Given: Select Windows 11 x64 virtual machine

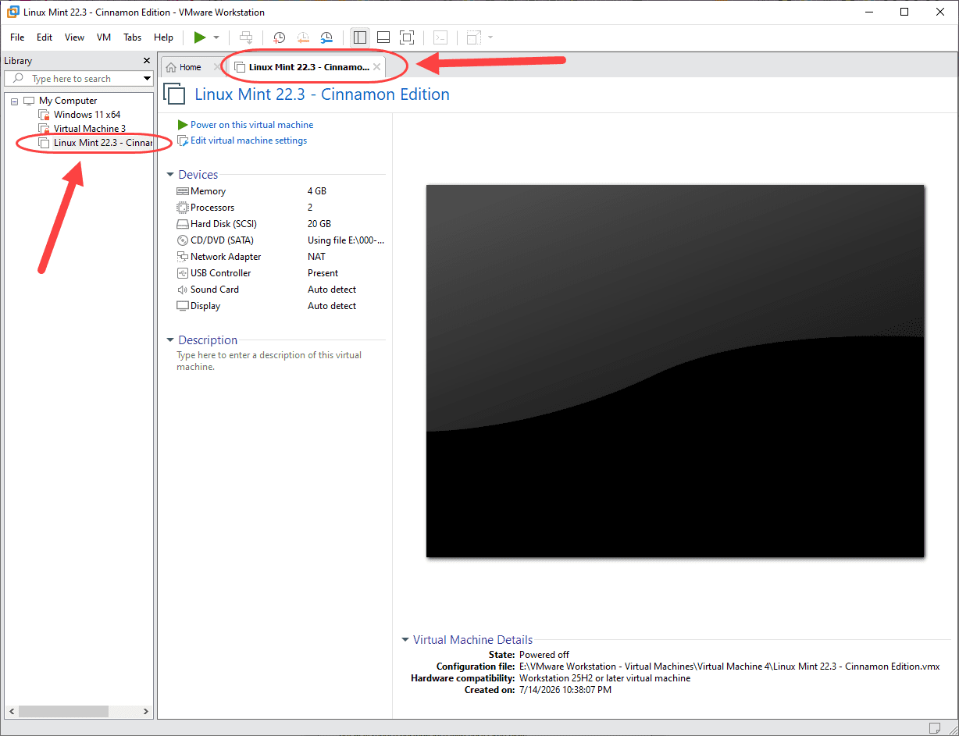Looking at the screenshot, I should pyautogui.click(x=87, y=115).
